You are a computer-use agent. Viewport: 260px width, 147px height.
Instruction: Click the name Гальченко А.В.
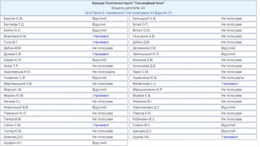144,36
